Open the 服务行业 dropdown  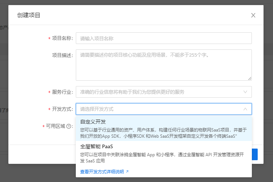tap(164, 92)
